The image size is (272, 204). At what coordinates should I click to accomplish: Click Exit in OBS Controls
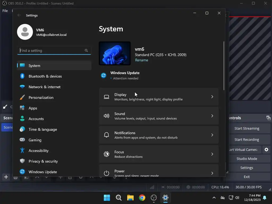249,177
